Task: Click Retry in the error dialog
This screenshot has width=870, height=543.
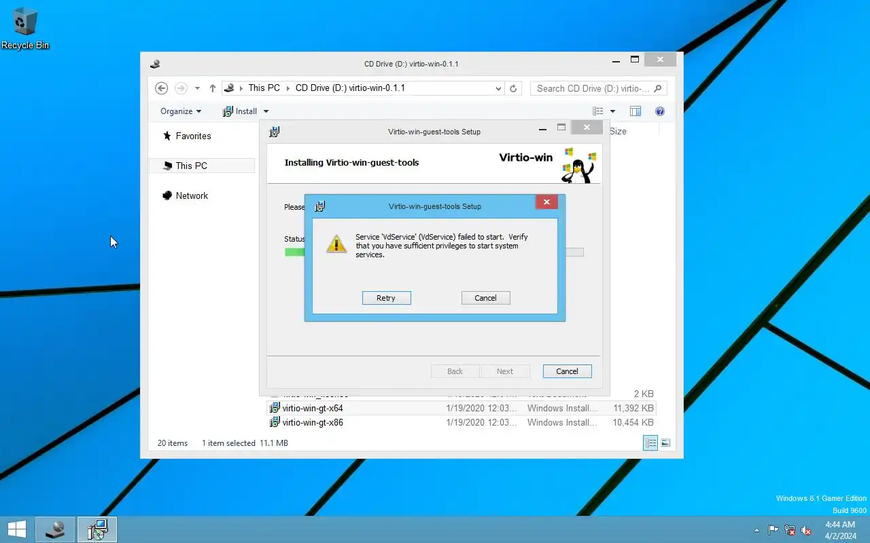Action: 386,298
